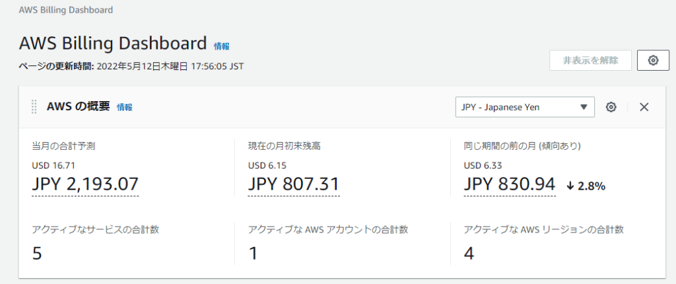This screenshot has height=284, width=676.
Task: Open the JPY - Japanese Yen currency dropdown
Action: (x=525, y=107)
